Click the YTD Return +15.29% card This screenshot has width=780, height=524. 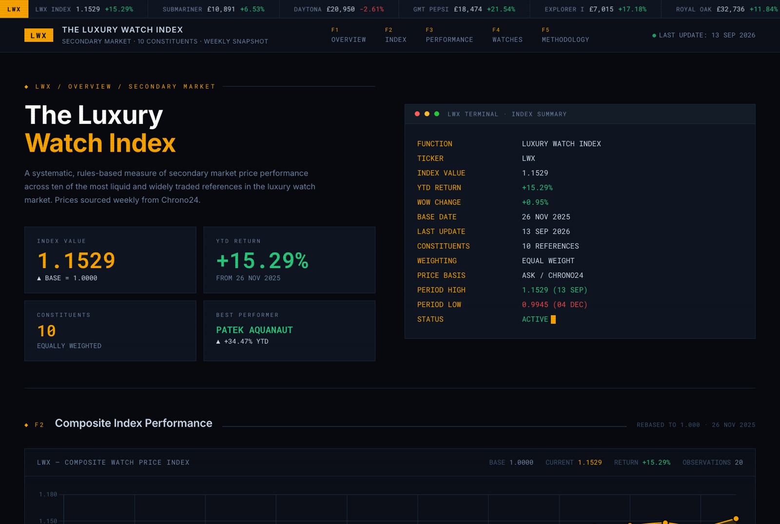pos(289,260)
